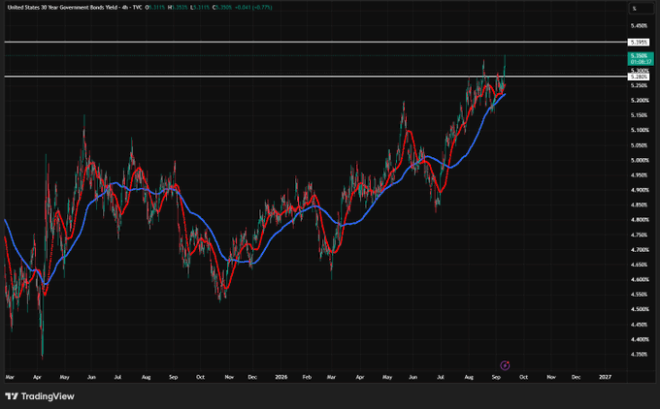Click the United States 30 Year Government Bonds Yield title
This screenshot has width=660, height=409.
click(62, 8)
